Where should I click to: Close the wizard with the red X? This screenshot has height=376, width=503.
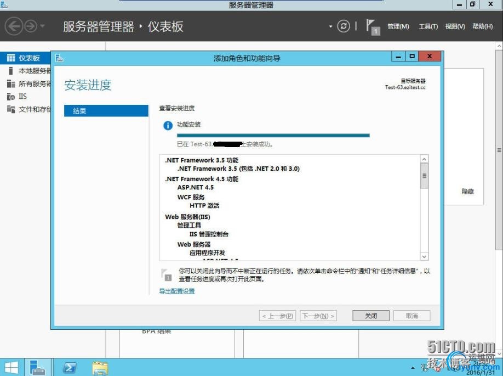coord(430,57)
